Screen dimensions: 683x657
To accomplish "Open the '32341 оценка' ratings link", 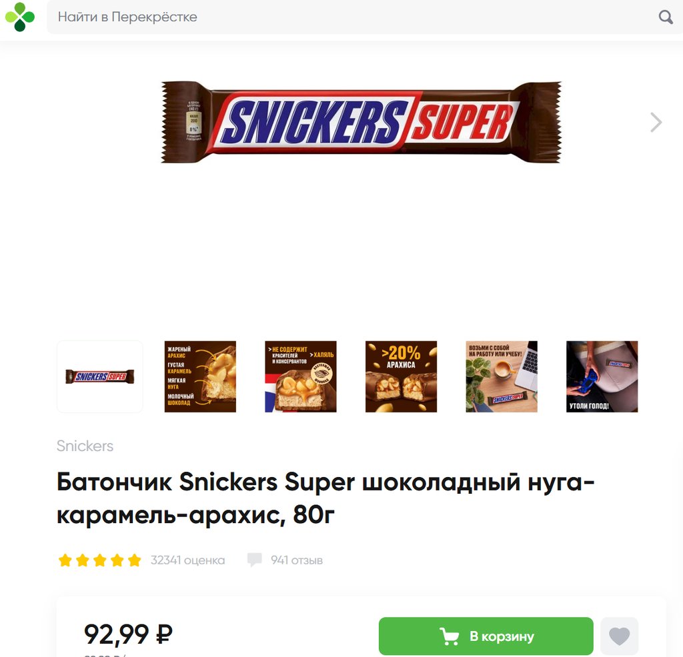I will (187, 560).
